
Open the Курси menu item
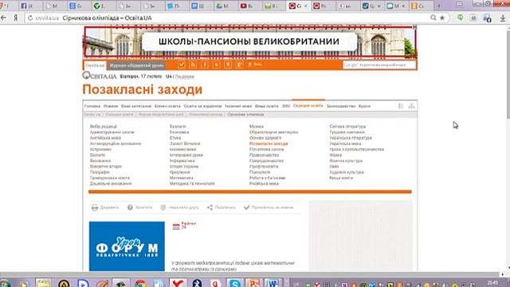364,106
